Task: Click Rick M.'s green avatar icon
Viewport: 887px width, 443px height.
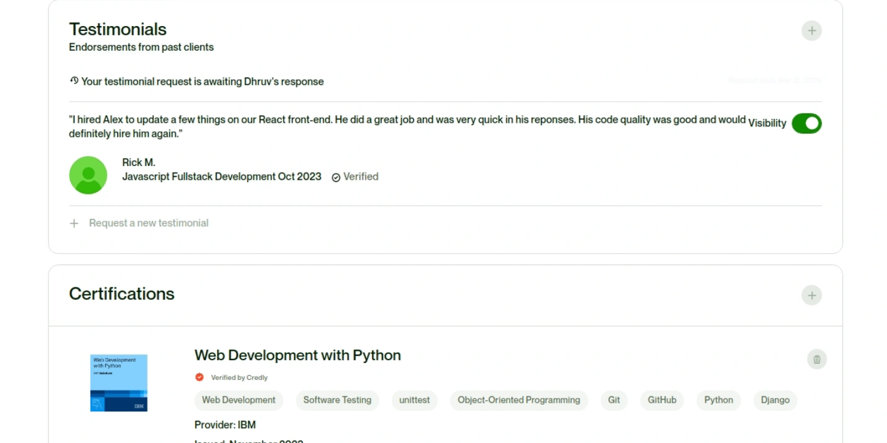Action: click(88, 175)
